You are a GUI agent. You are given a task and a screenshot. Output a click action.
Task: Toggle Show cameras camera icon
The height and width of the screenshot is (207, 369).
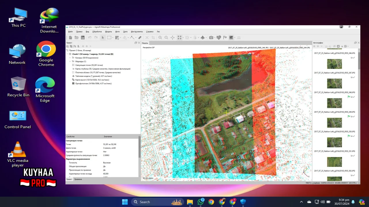[211, 37]
